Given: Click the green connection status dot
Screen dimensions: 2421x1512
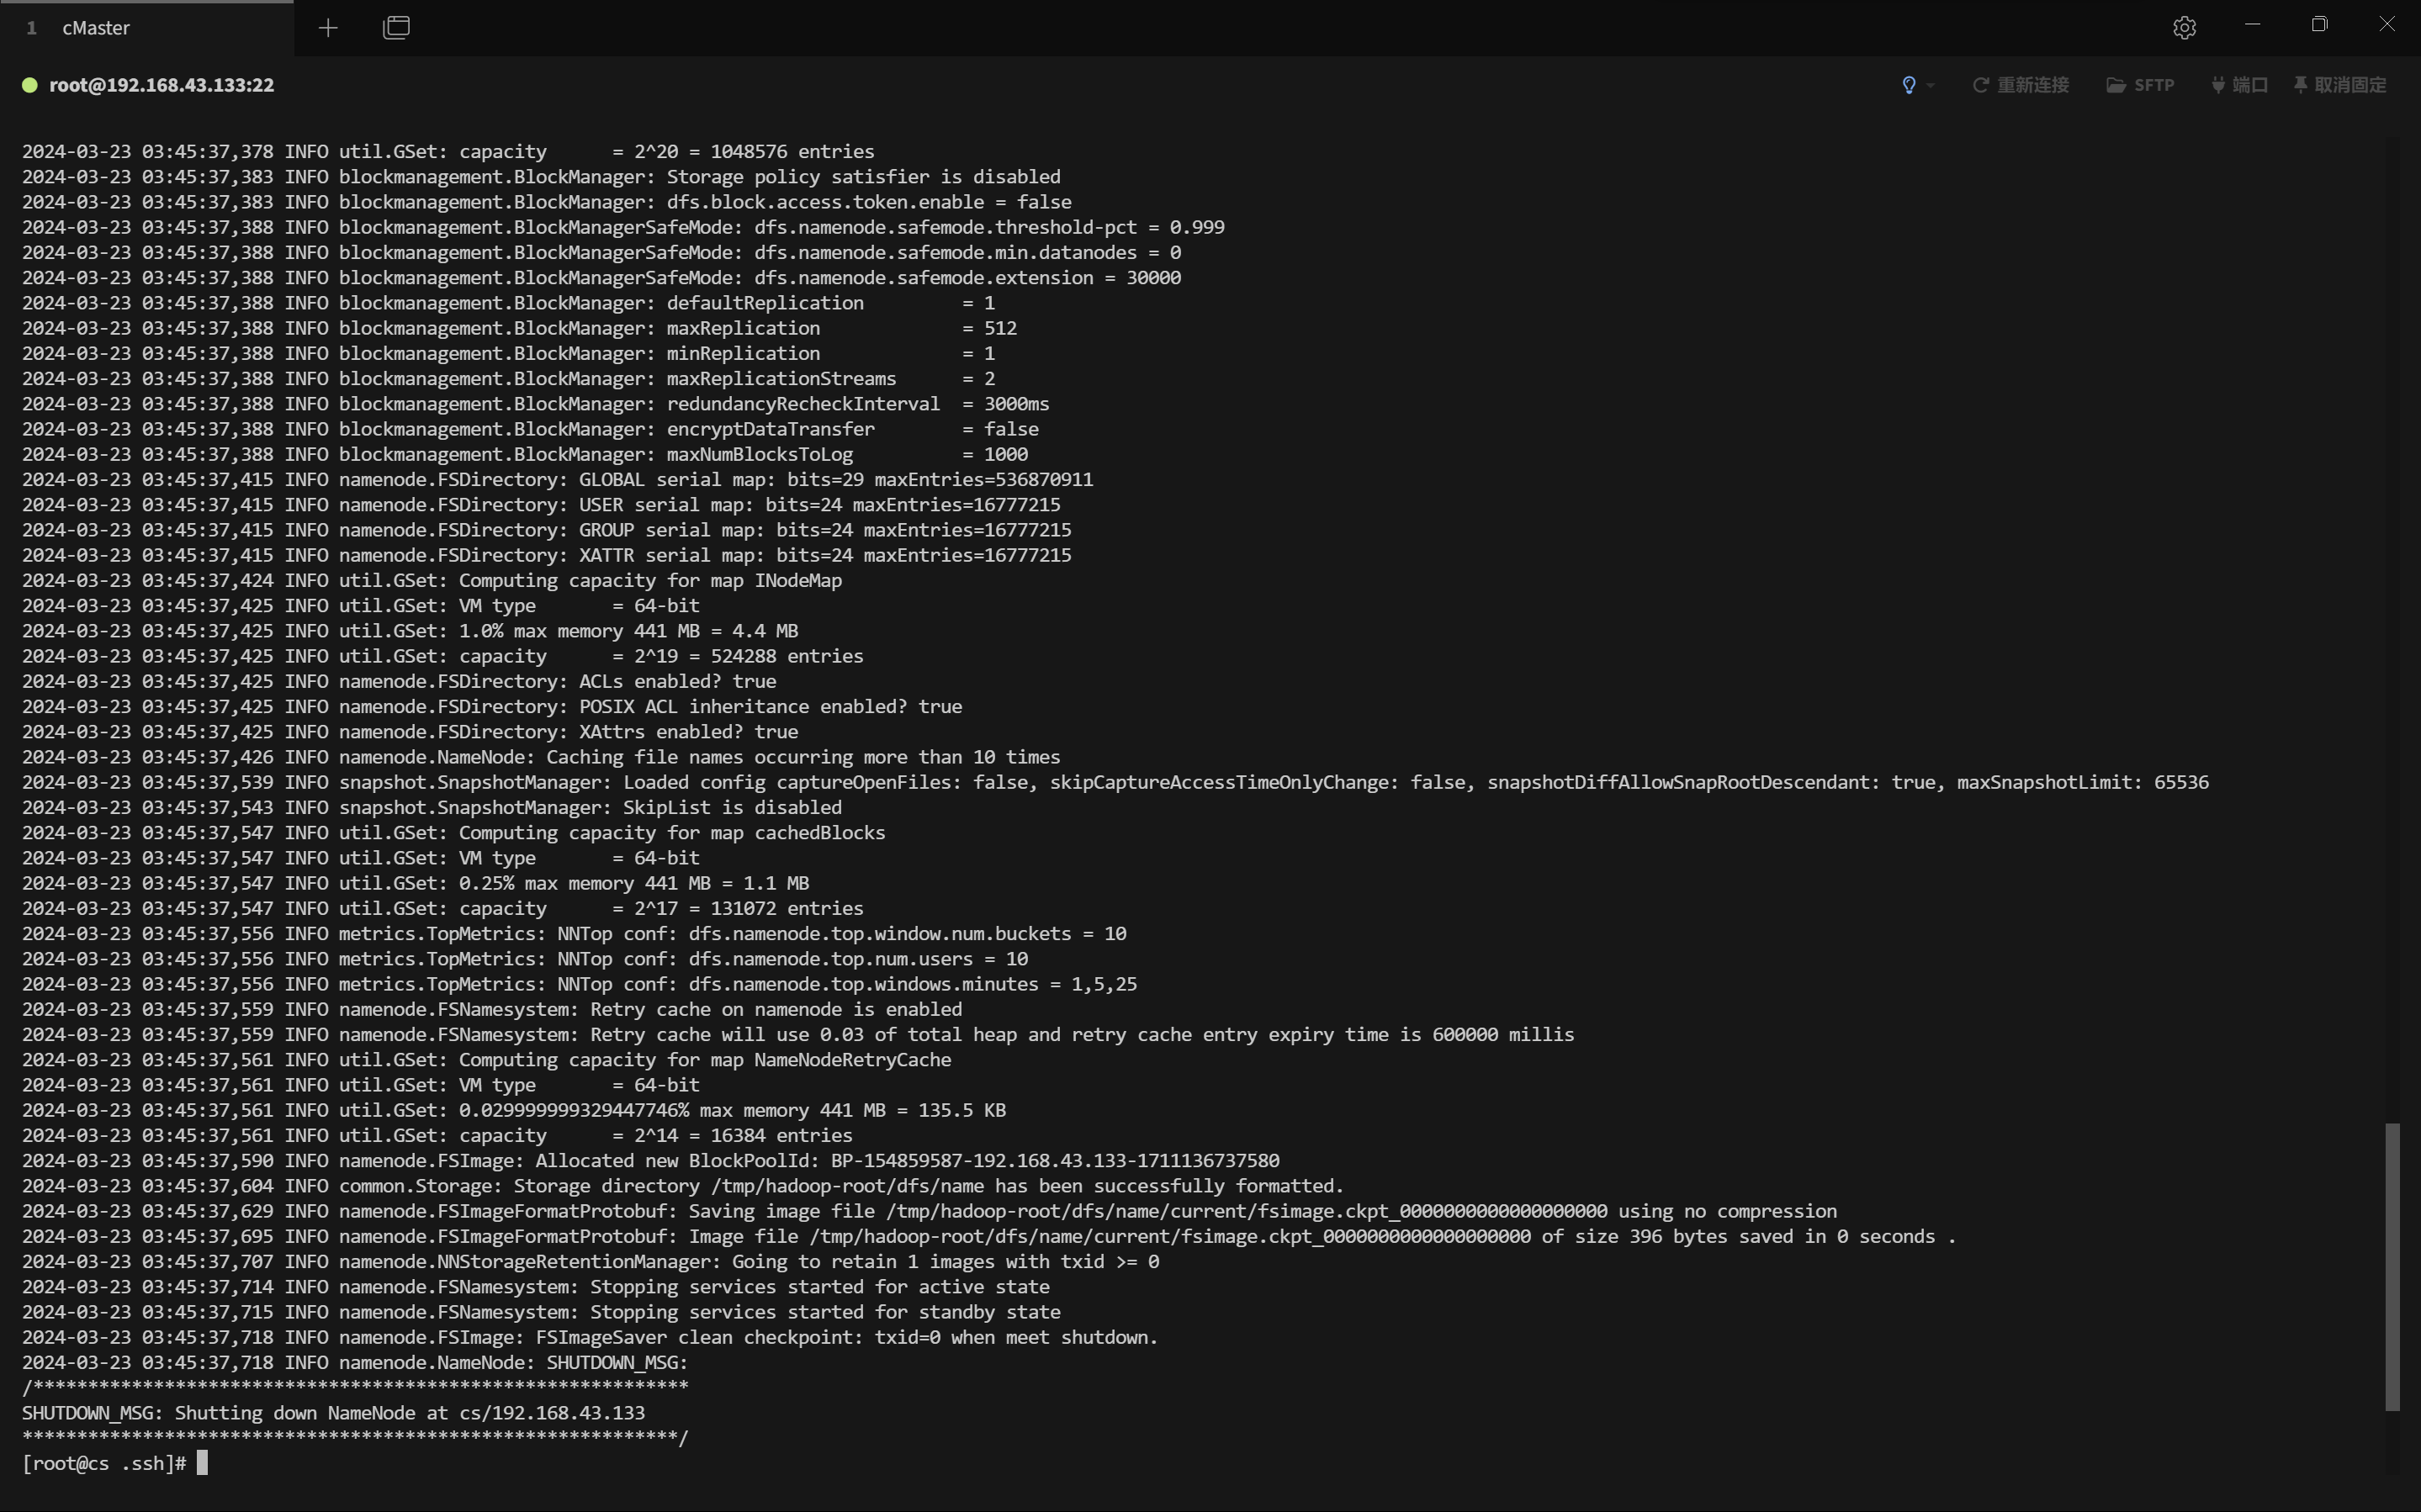Looking at the screenshot, I should click(30, 85).
